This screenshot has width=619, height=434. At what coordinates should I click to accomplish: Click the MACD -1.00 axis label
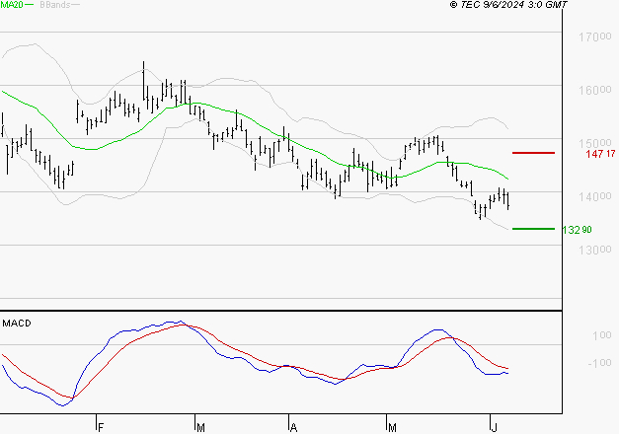point(599,363)
